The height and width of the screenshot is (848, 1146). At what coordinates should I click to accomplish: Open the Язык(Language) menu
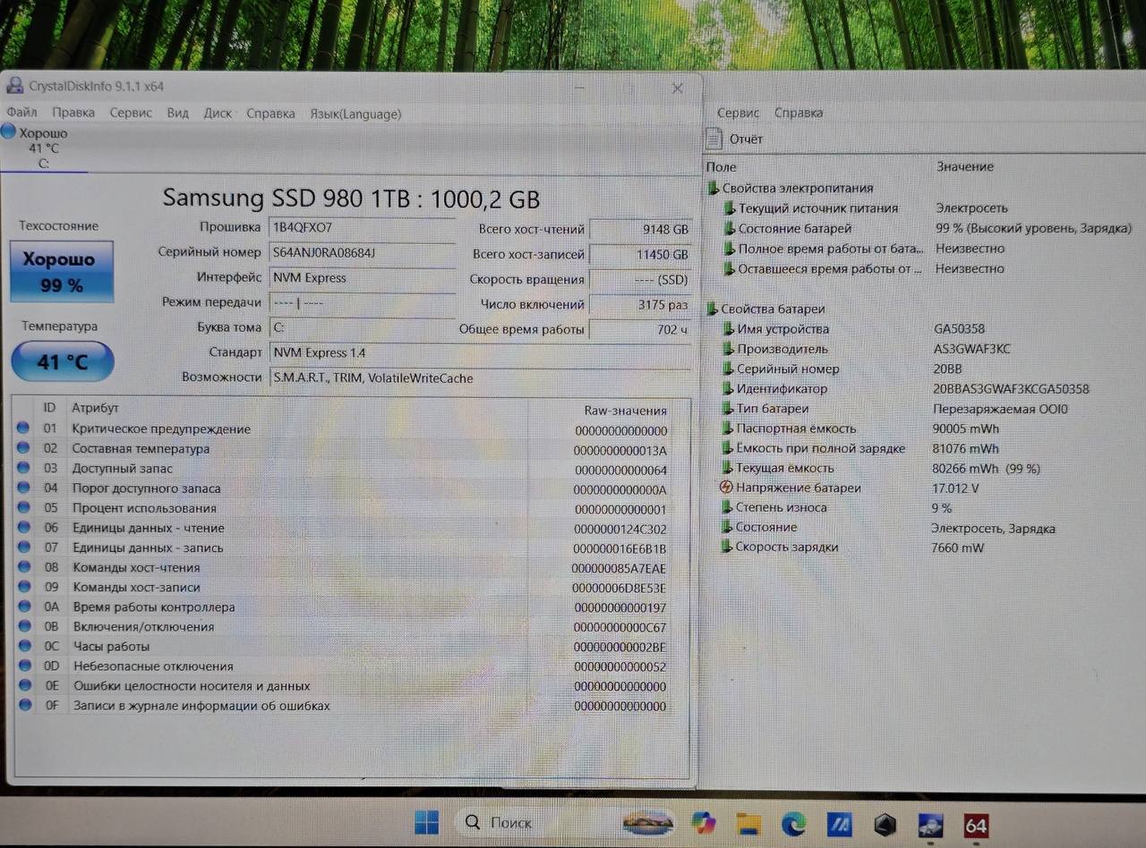[355, 114]
